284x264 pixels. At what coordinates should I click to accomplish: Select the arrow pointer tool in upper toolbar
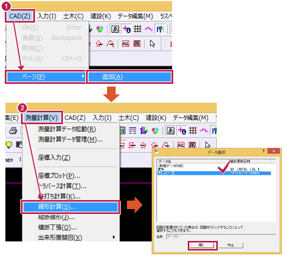click(152, 44)
